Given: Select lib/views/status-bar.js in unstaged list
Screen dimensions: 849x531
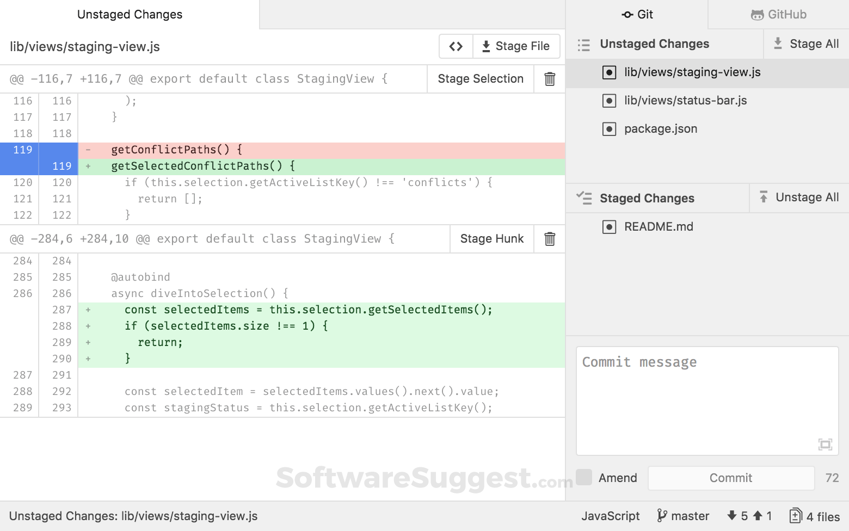Looking at the screenshot, I should 685,101.
